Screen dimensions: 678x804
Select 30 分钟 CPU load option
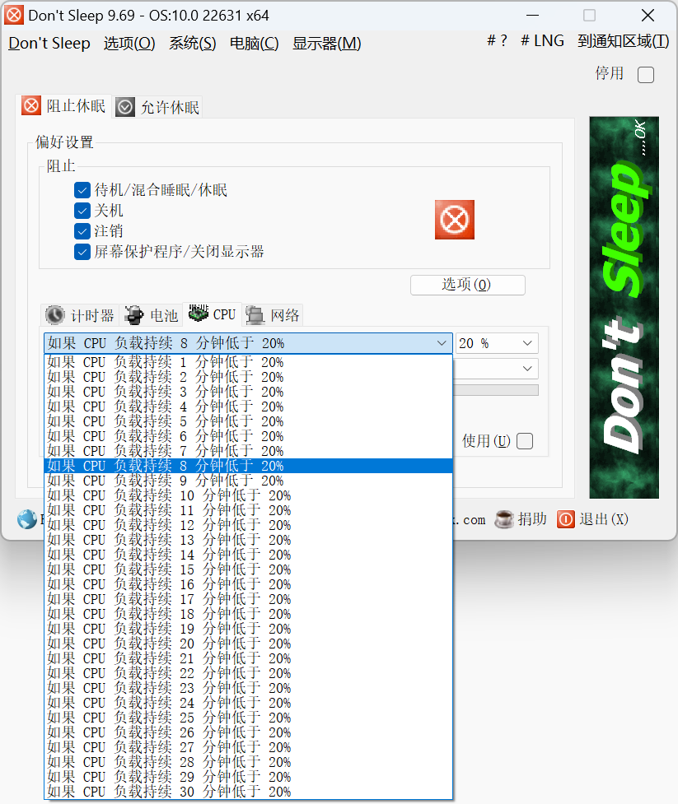[x=249, y=792]
